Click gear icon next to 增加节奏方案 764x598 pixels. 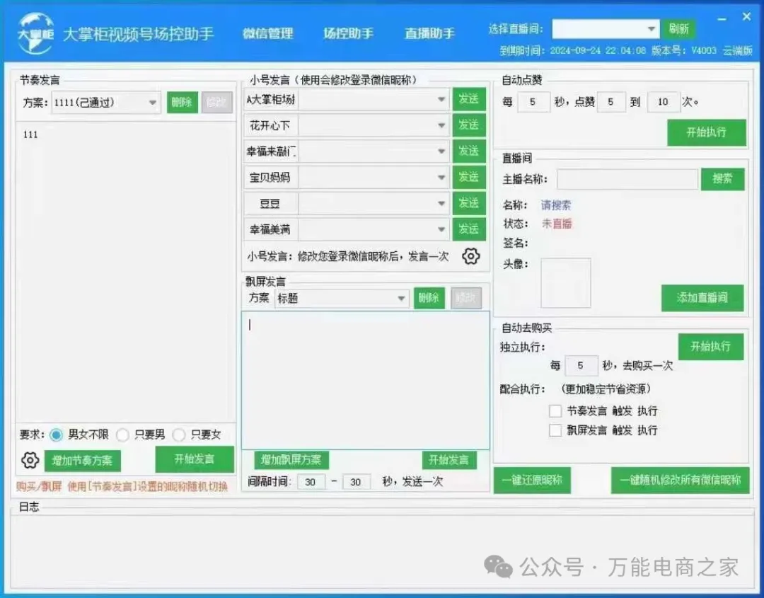(30, 460)
